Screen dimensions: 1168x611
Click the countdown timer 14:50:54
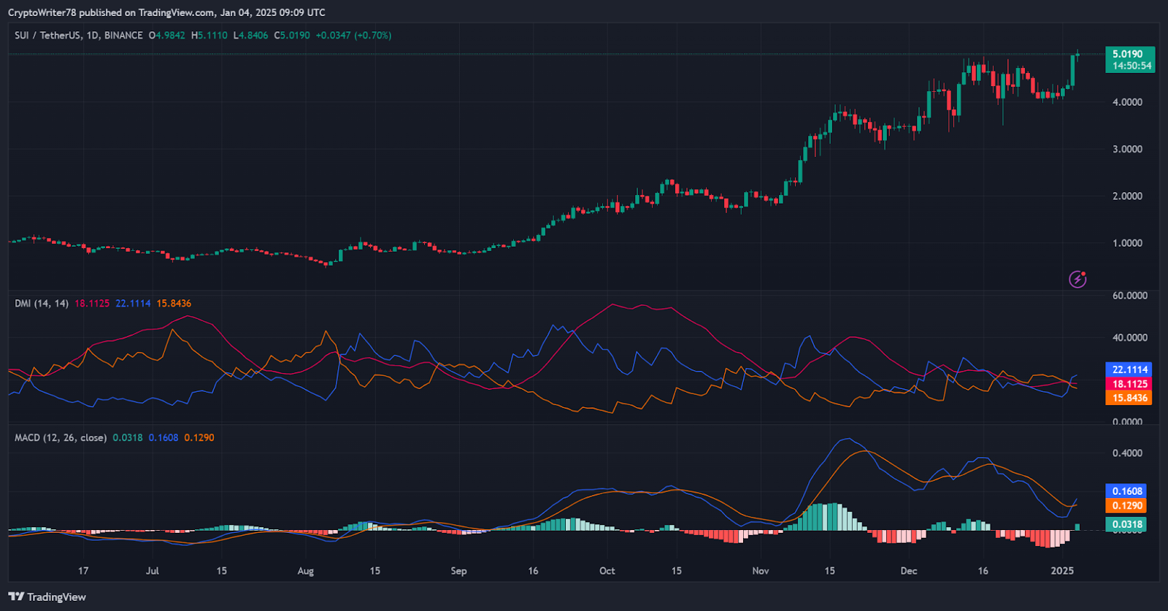coord(1131,66)
